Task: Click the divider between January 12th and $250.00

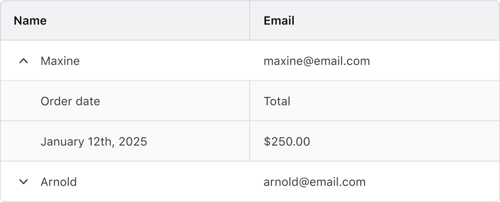Action: 250,142
